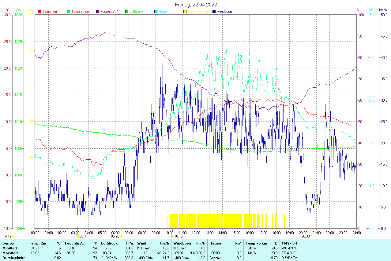The width and height of the screenshot is (391, 261).
Task: Click the Feuchte A. table column header
Action: [74, 243]
